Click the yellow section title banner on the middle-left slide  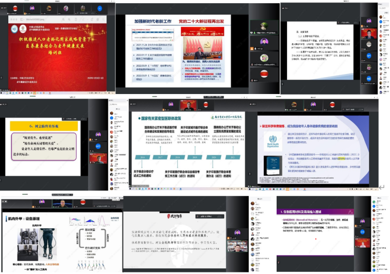(44, 126)
